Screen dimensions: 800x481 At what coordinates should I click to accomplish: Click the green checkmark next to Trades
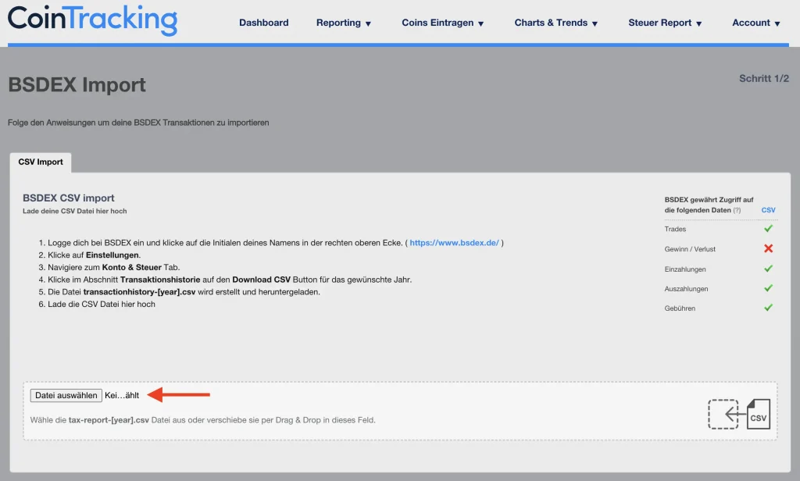tap(768, 229)
